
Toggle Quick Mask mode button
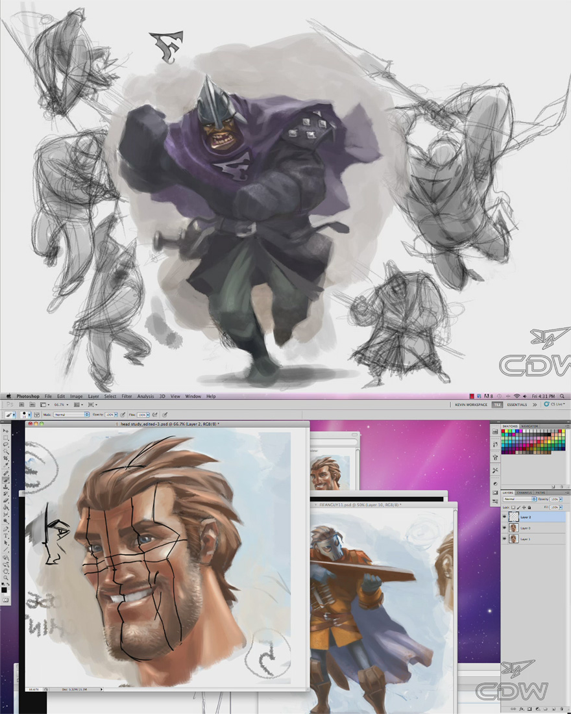5,600
